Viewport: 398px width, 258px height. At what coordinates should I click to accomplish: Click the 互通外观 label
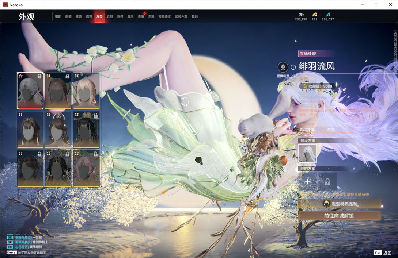point(308,54)
